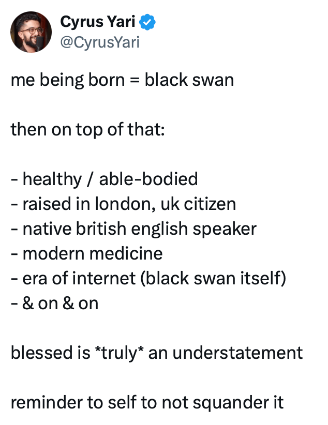Click the "native british english speaker" bullet
This screenshot has height=425, width=328.
133,229
